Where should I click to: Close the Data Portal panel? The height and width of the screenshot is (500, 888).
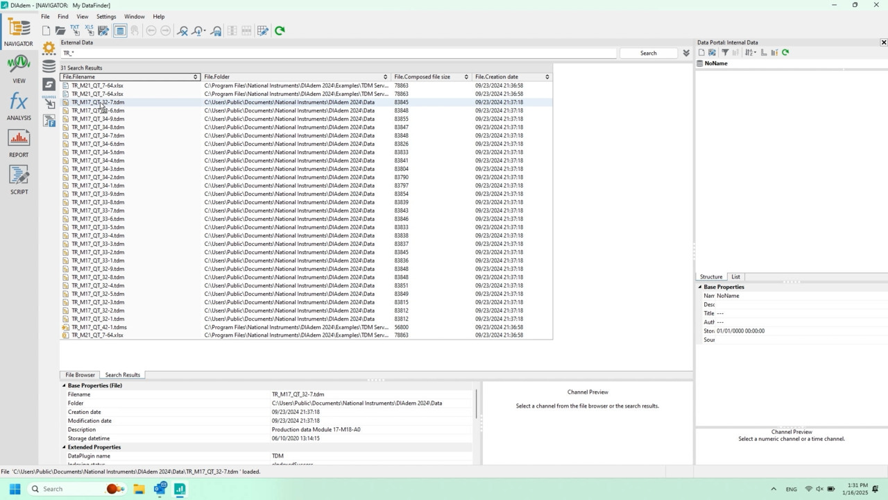click(883, 42)
